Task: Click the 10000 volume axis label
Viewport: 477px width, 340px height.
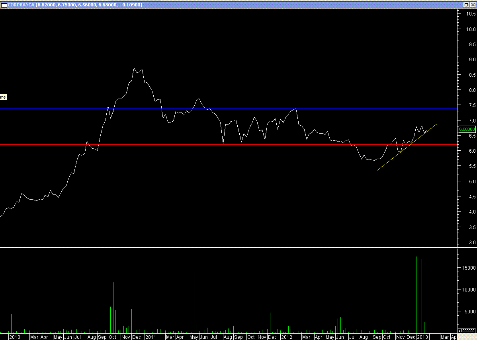Action: (469, 290)
